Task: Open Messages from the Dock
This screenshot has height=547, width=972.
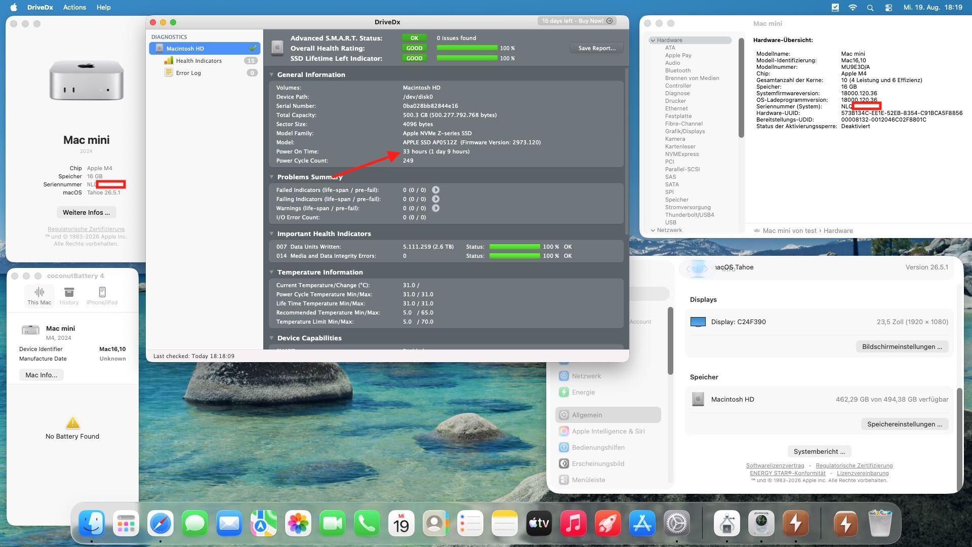Action: point(195,523)
